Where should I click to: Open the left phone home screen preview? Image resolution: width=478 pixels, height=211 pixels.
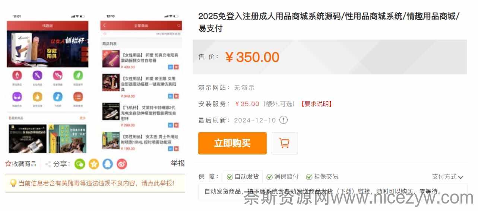pyautogui.click(x=48, y=83)
